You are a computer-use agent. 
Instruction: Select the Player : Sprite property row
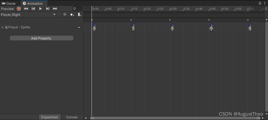(x=42, y=27)
